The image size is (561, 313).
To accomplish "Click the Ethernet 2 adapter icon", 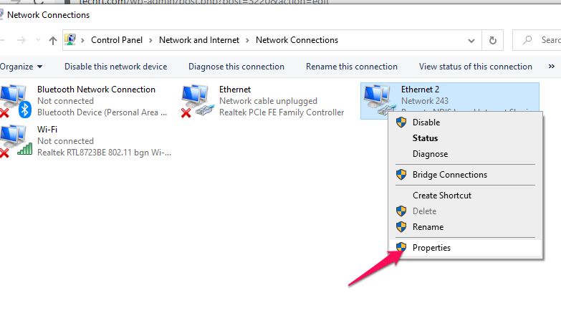I will [x=378, y=99].
